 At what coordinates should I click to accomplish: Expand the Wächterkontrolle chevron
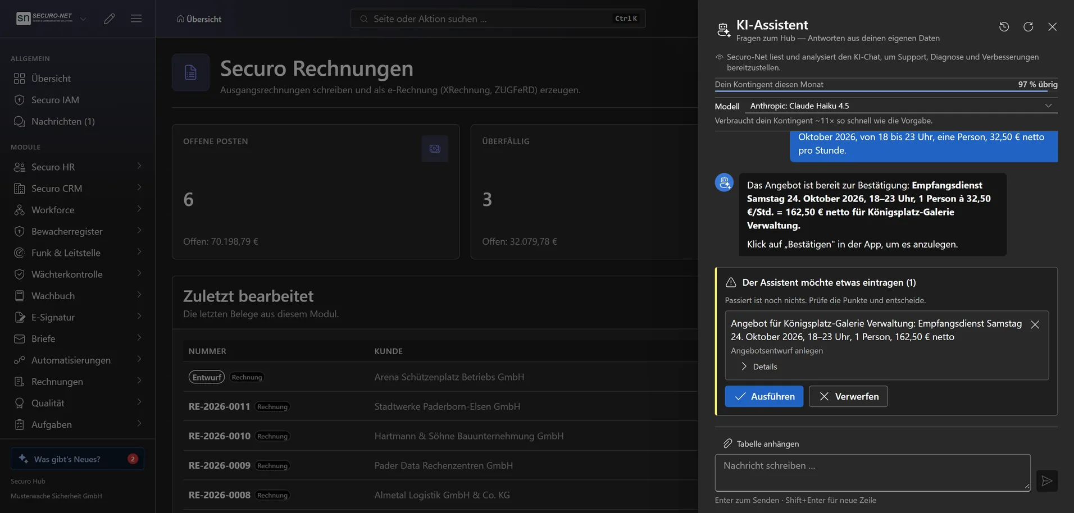coord(139,273)
